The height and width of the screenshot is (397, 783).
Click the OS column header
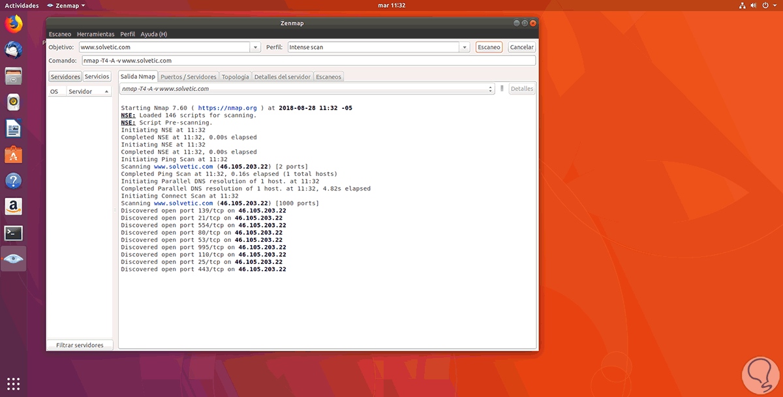(55, 92)
